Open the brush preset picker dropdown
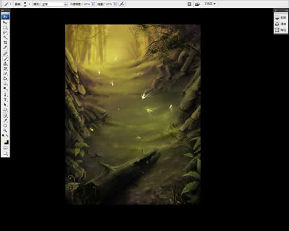The image size is (289, 231). click(29, 4)
